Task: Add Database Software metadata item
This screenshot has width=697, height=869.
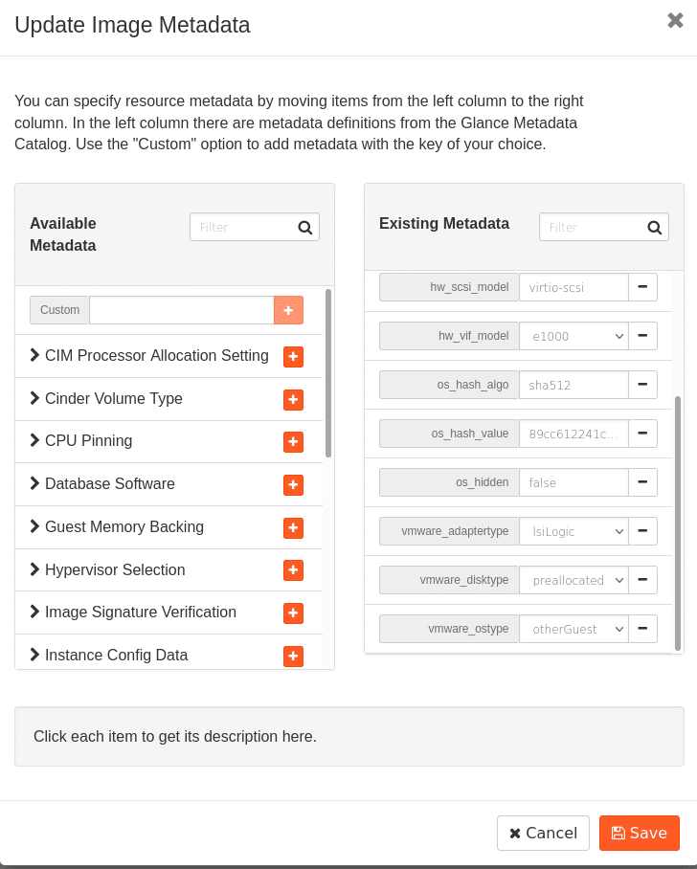Action: coord(293,485)
